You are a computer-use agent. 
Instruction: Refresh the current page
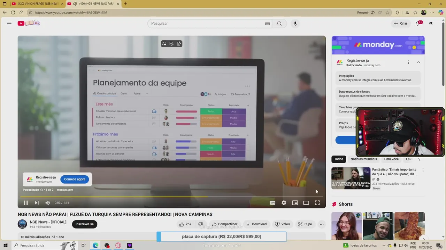coord(13,12)
